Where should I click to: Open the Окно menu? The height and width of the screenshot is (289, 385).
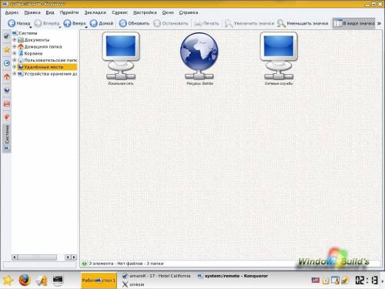click(168, 12)
